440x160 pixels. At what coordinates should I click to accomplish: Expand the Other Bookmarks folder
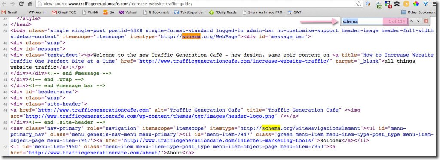point(419,12)
